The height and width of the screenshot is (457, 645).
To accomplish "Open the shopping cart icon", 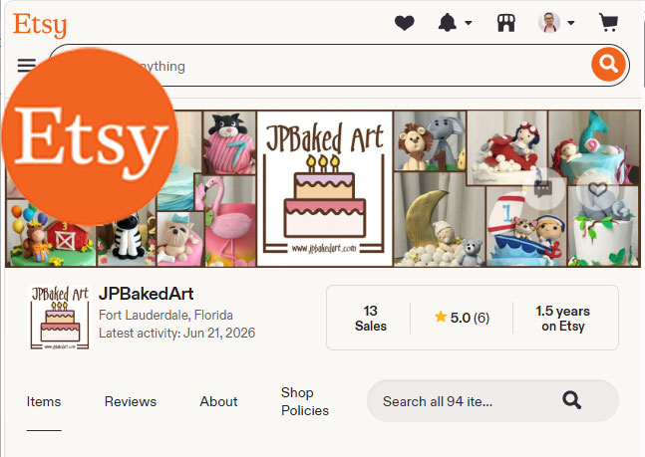I will tap(608, 23).
